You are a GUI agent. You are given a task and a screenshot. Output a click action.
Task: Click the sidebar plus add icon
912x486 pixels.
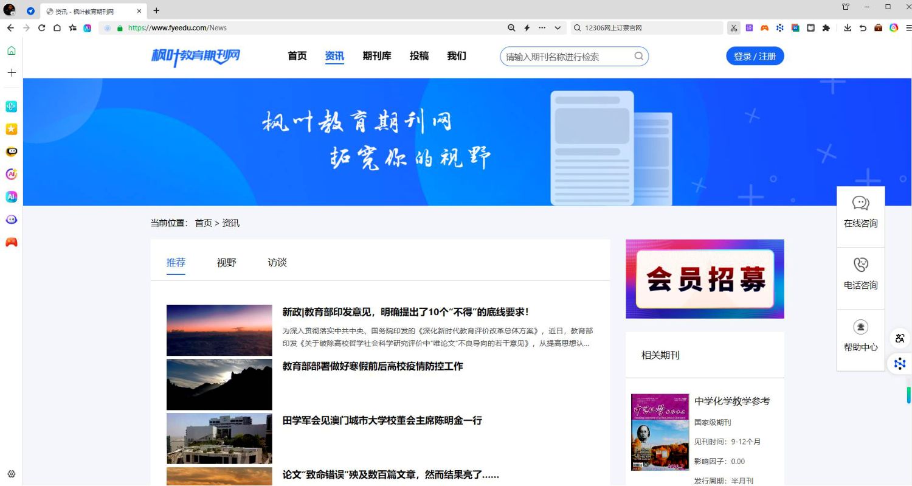coord(12,72)
